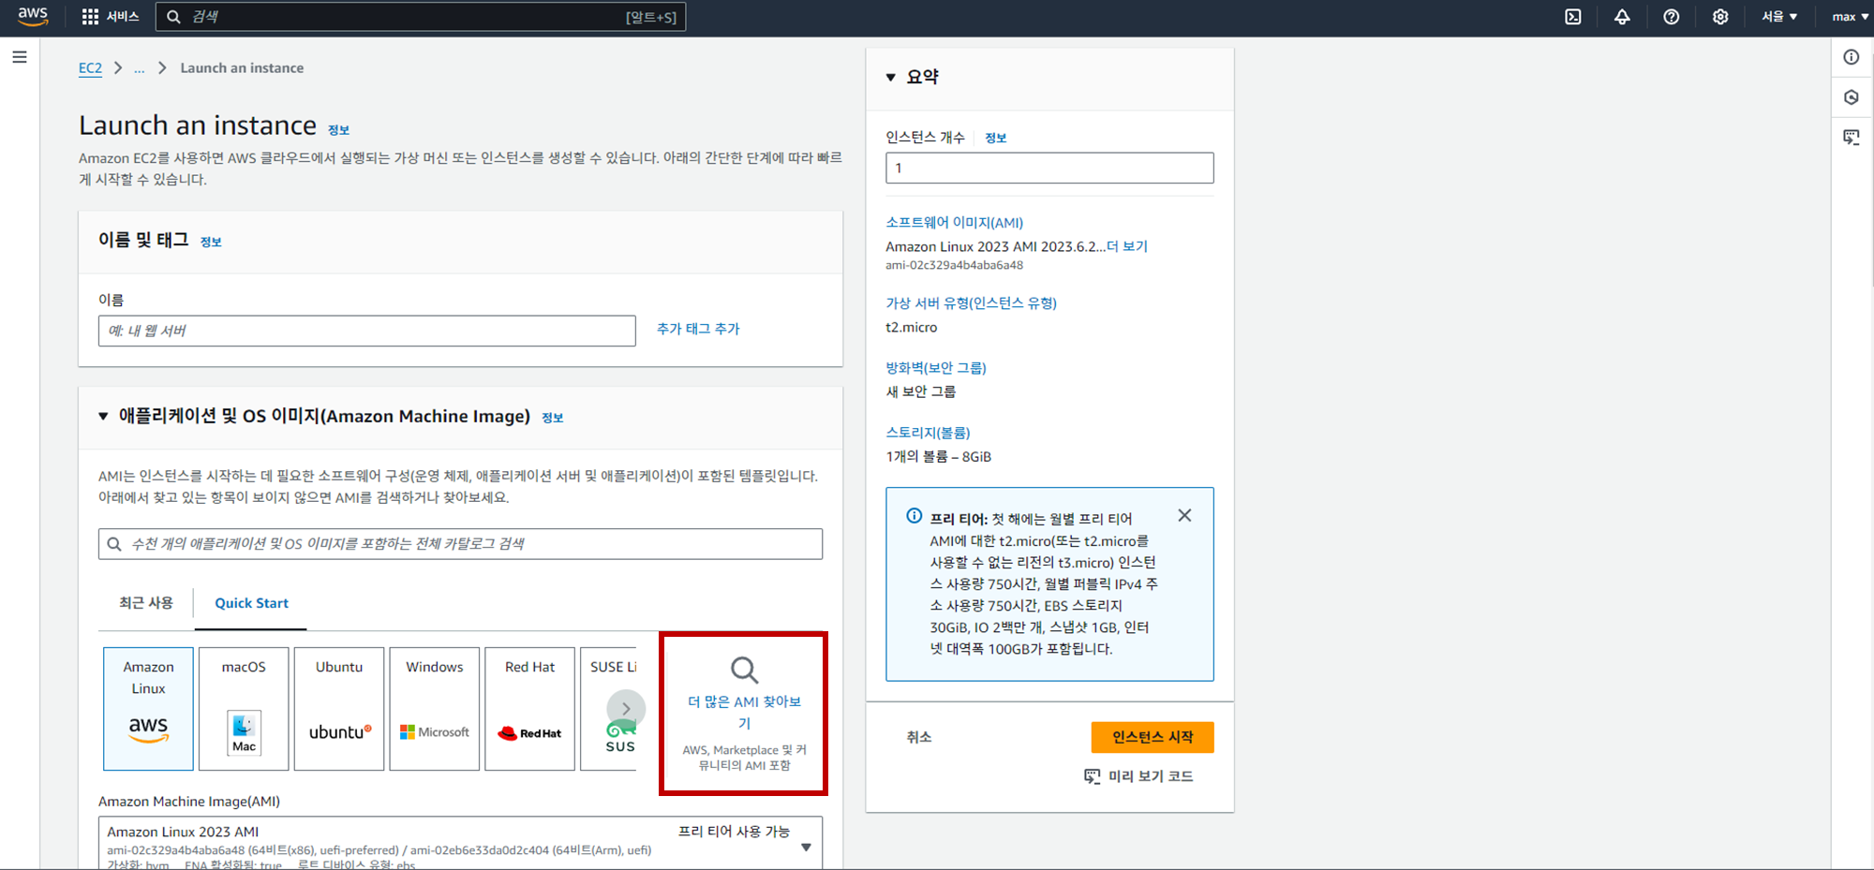Click the EC2 breadcrumb link
This screenshot has height=870, width=1874.
(90, 68)
